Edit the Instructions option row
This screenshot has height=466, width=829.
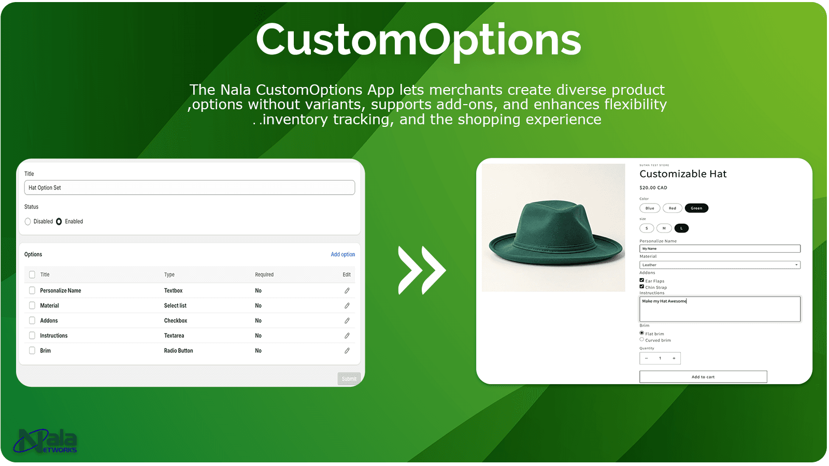click(x=347, y=336)
